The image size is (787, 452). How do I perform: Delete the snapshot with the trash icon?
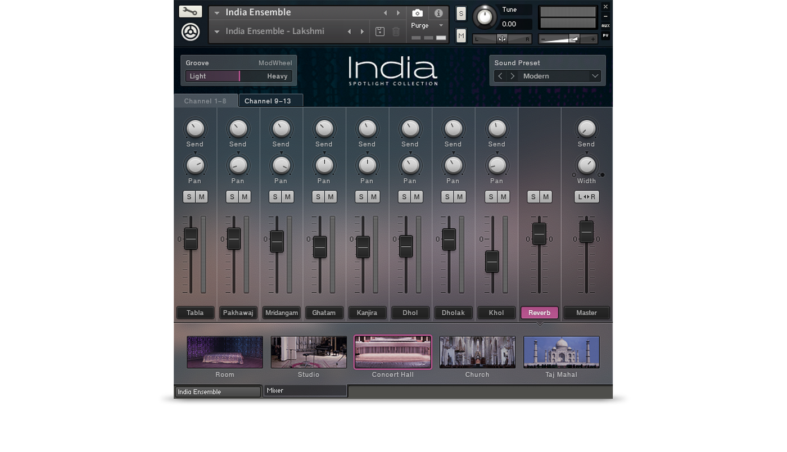[x=396, y=31]
